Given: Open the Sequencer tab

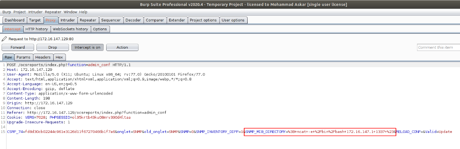Looking at the screenshot, I should point(111,20).
